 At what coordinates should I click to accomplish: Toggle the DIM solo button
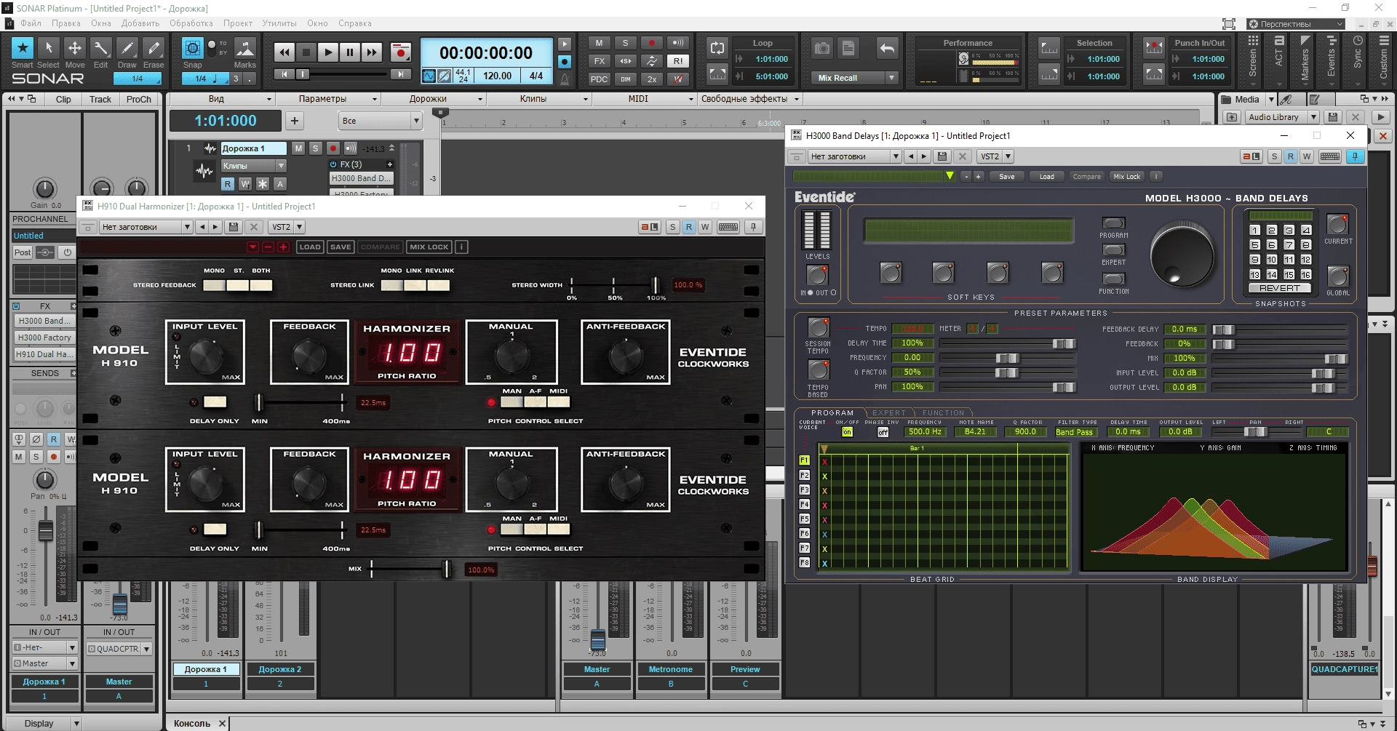pyautogui.click(x=626, y=79)
